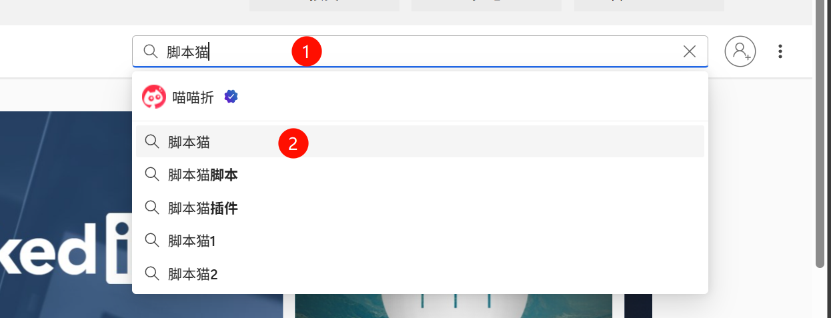Click the magnifier icon beside 脚本猫插件
Image resolution: width=831 pixels, height=318 pixels.
152,208
